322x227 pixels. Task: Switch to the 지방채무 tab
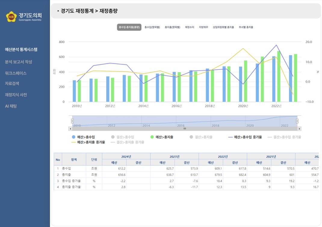(x=203, y=27)
